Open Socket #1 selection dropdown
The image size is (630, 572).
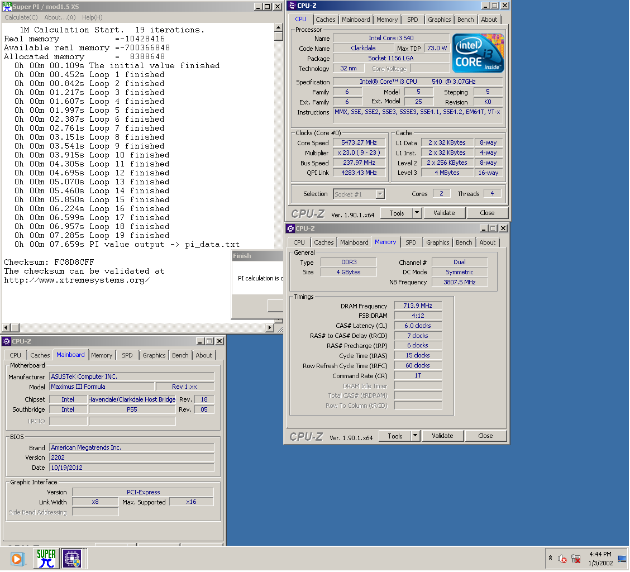(x=359, y=194)
